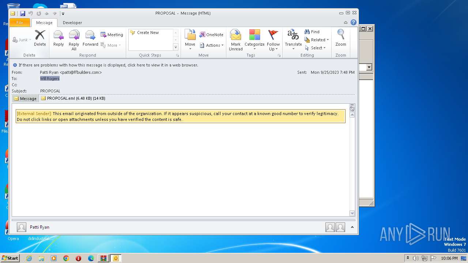Click view in web browser info bar
468x263 pixels.
coord(108,65)
